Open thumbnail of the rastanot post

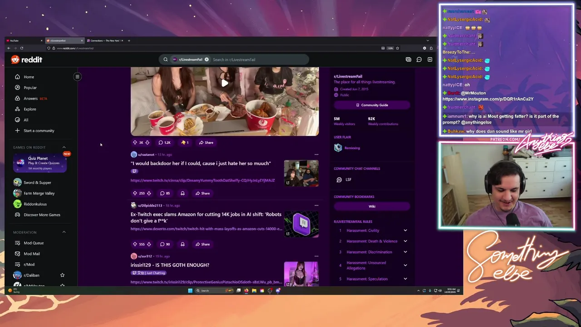(x=301, y=173)
